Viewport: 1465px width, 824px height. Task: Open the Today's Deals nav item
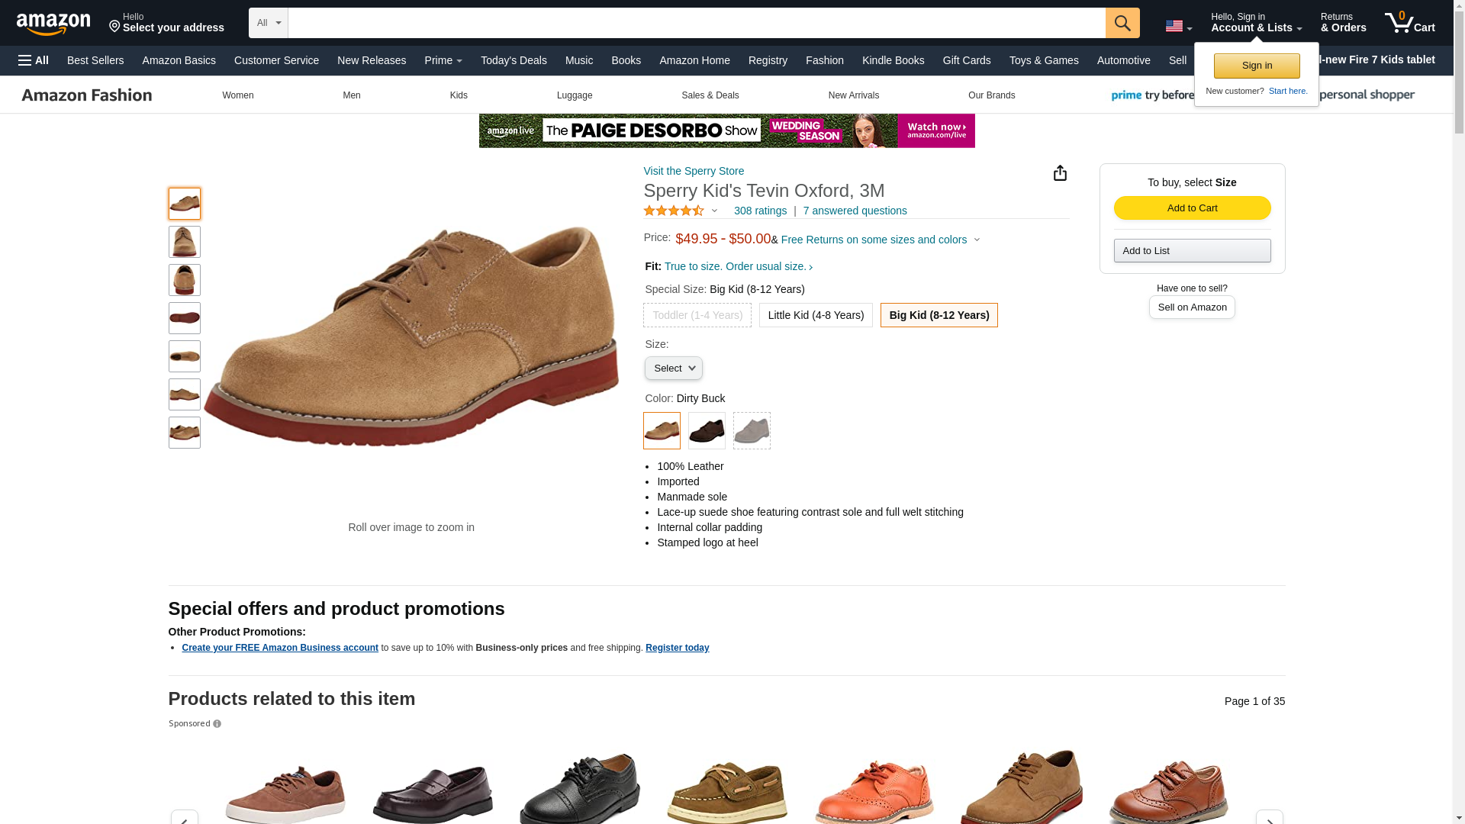pos(514,60)
